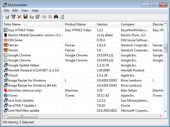
Task: Click the Fences icon in version 1.0.1.0 row
Action: 6,45
